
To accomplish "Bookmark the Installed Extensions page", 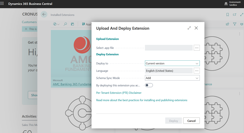I will pyautogui.click(x=227, y=15).
